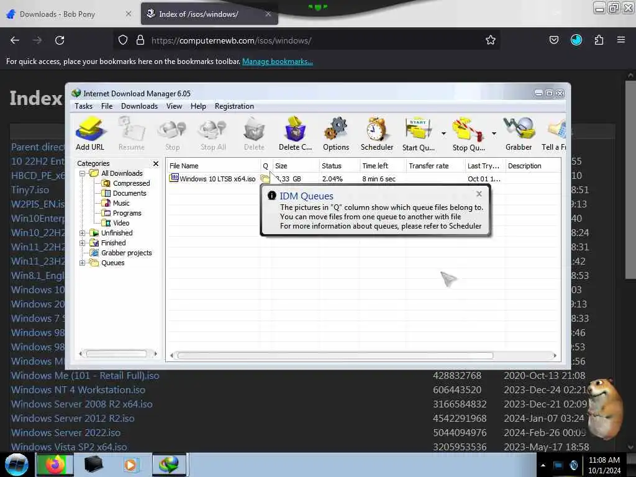This screenshot has width=636, height=477.
Task: Click the Start Queue icon
Action: pyautogui.click(x=418, y=134)
